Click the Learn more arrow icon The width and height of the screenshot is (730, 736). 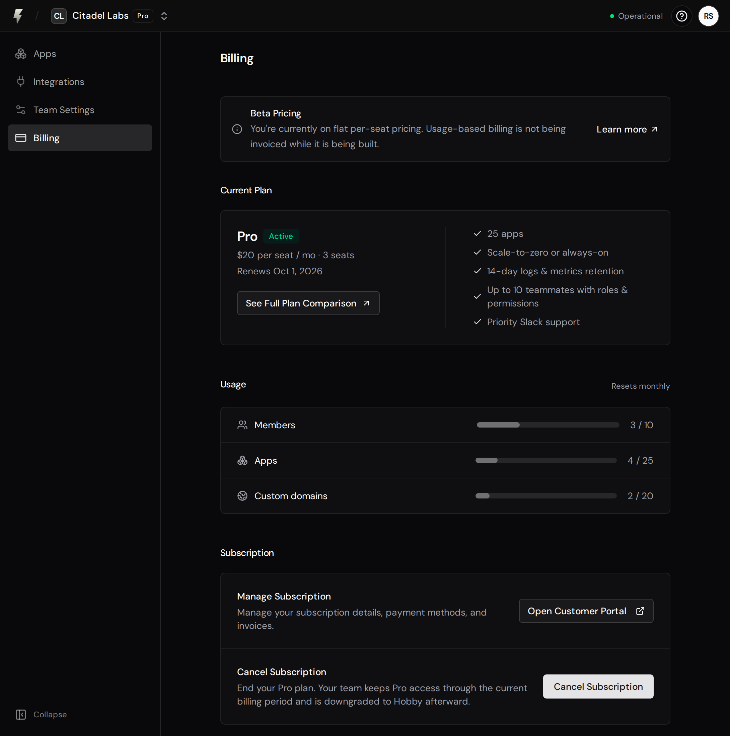coord(654,129)
